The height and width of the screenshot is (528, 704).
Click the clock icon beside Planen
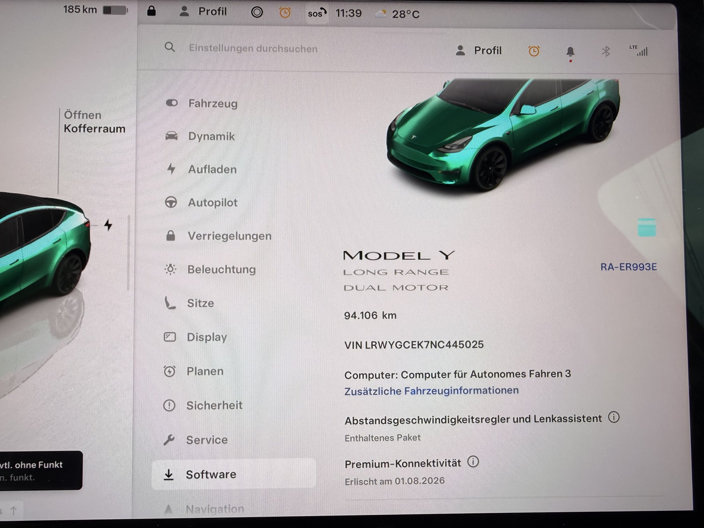(x=169, y=371)
